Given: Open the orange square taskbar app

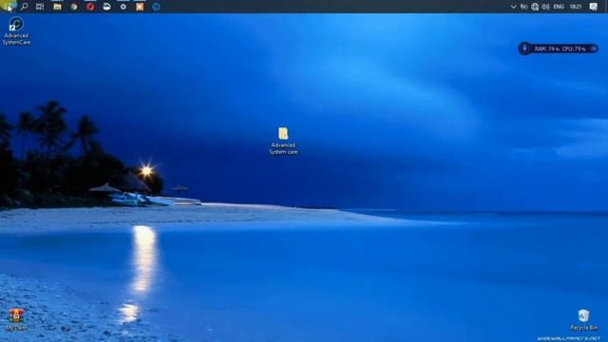Looking at the screenshot, I should pos(140,7).
